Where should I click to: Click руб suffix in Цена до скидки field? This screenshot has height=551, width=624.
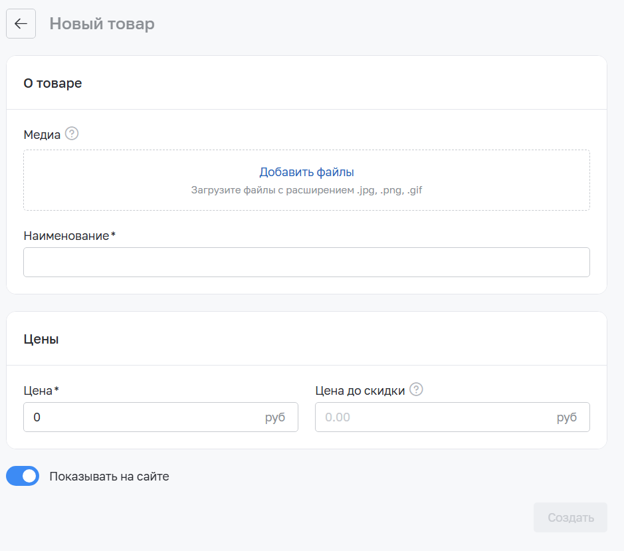coord(567,417)
